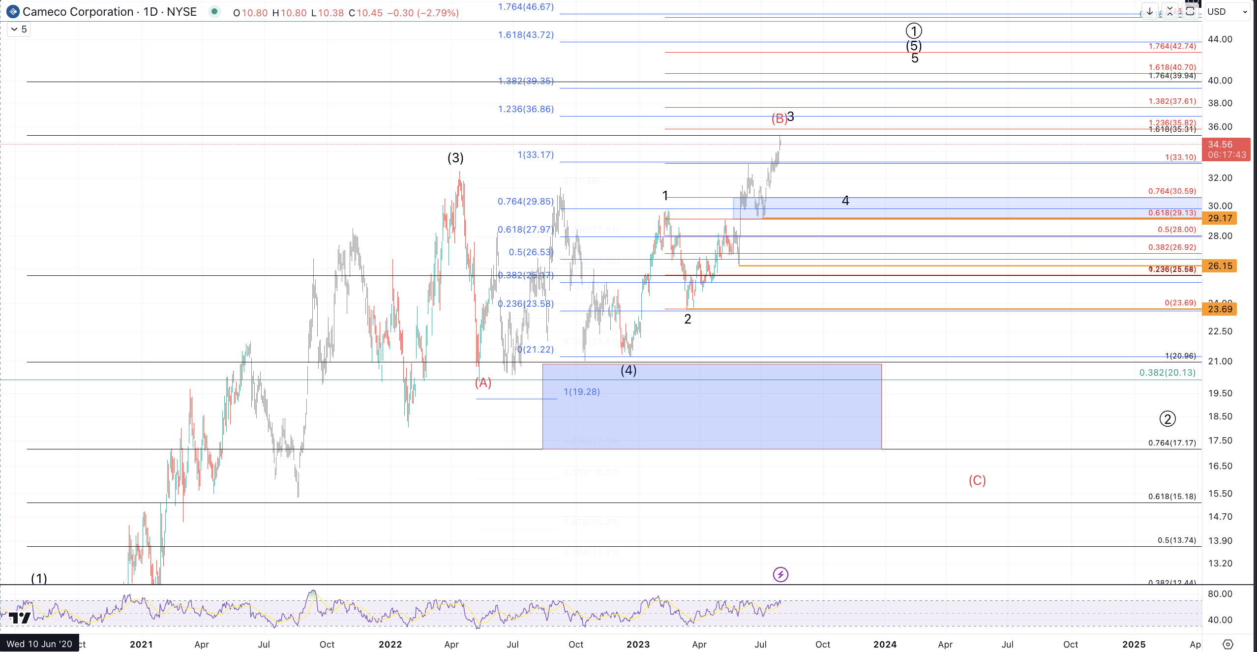Select the red (B) wave label

point(779,119)
